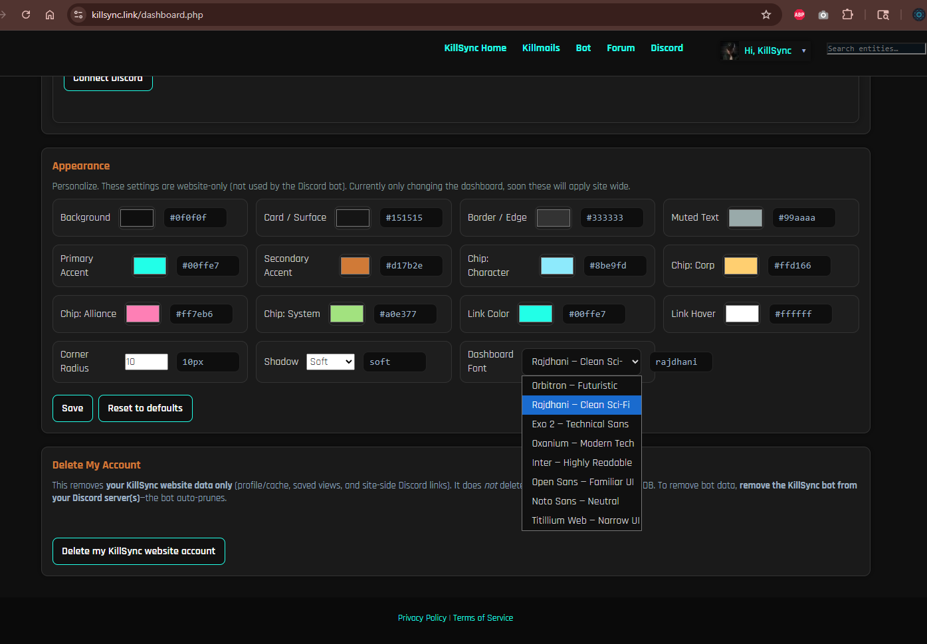Choose Inter – Highly Readable font
Image resolution: width=927 pixels, height=644 pixels.
(581, 463)
